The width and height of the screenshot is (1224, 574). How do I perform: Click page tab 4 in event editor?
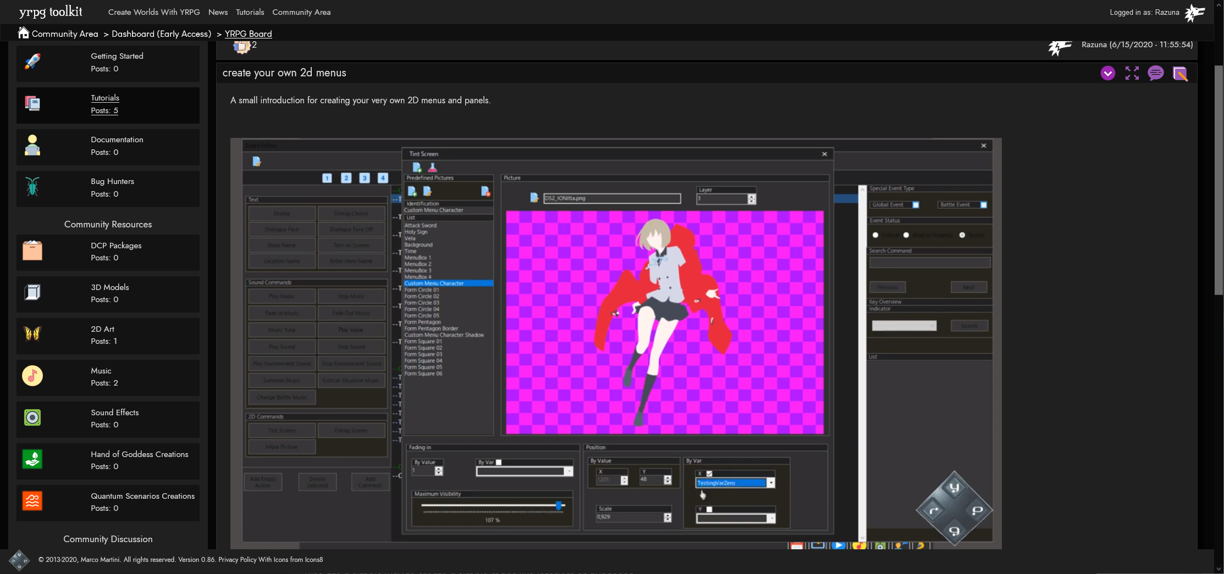pyautogui.click(x=383, y=178)
